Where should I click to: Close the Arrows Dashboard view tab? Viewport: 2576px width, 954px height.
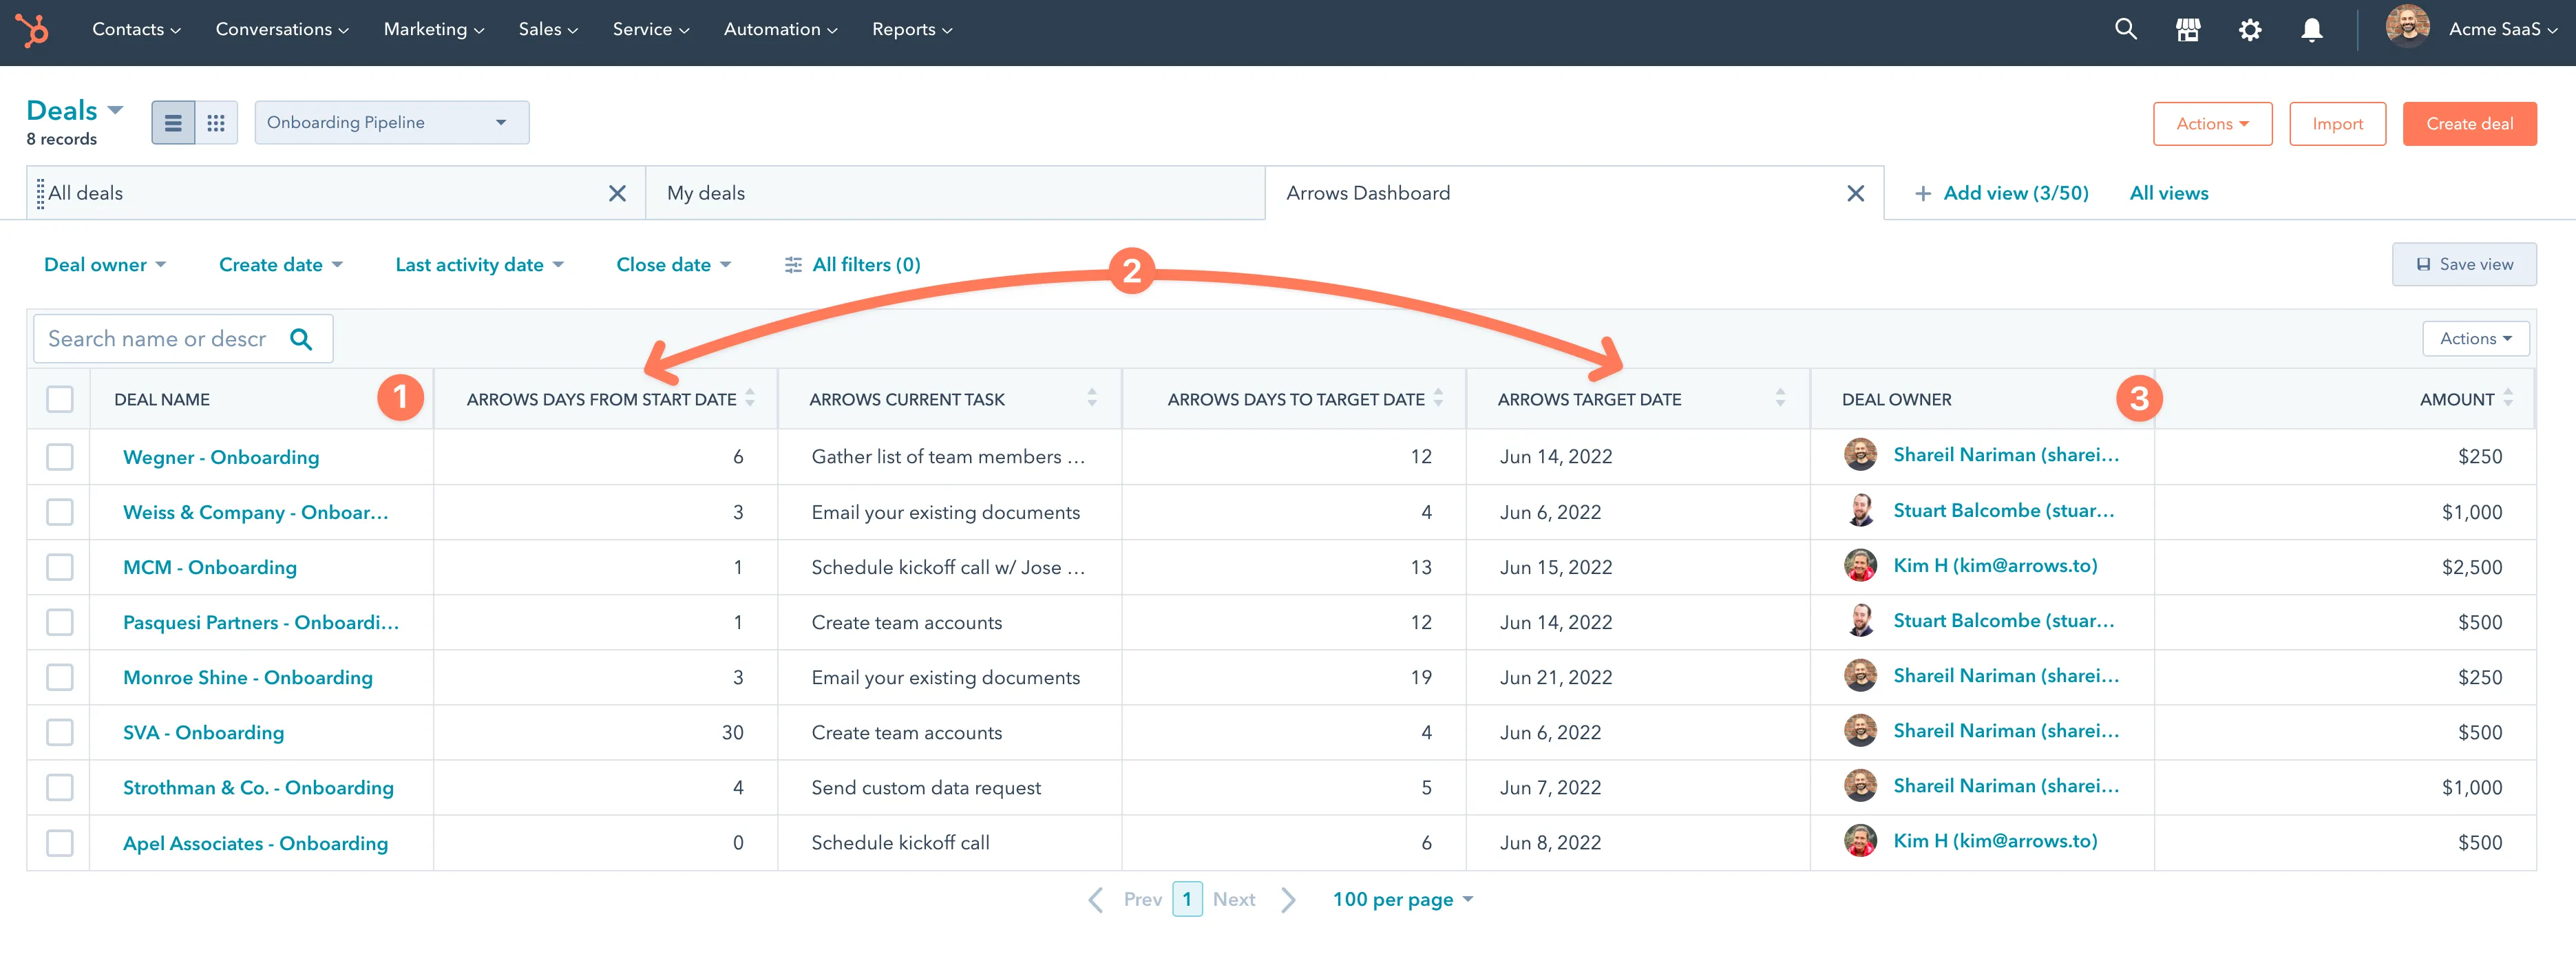pyautogui.click(x=1856, y=192)
